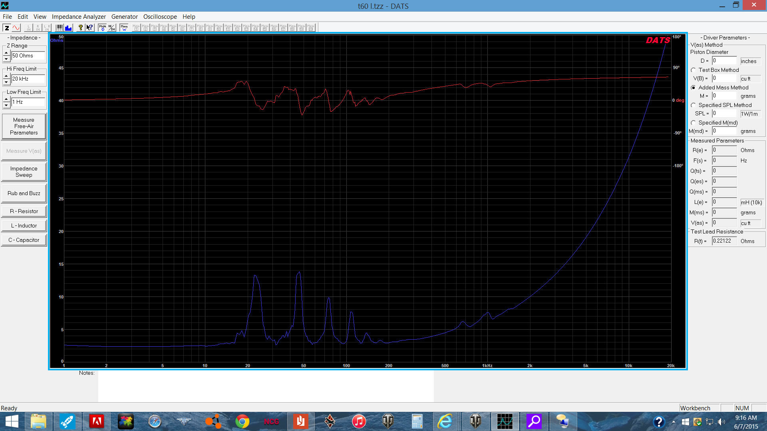The width and height of the screenshot is (767, 431).
Task: Select Mem 20 memory slot icon
Action: (311, 28)
